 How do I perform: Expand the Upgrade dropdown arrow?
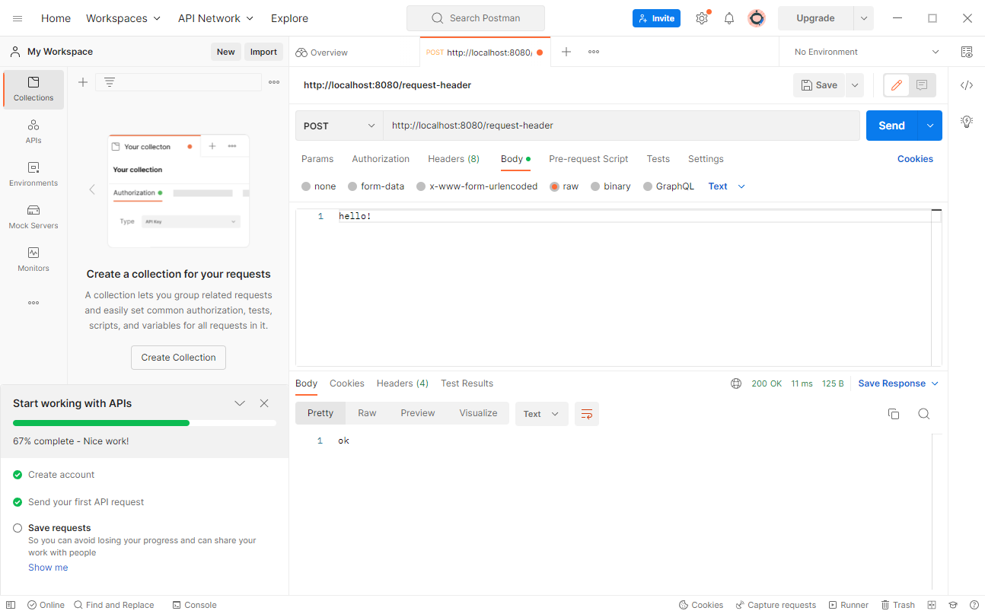(863, 18)
